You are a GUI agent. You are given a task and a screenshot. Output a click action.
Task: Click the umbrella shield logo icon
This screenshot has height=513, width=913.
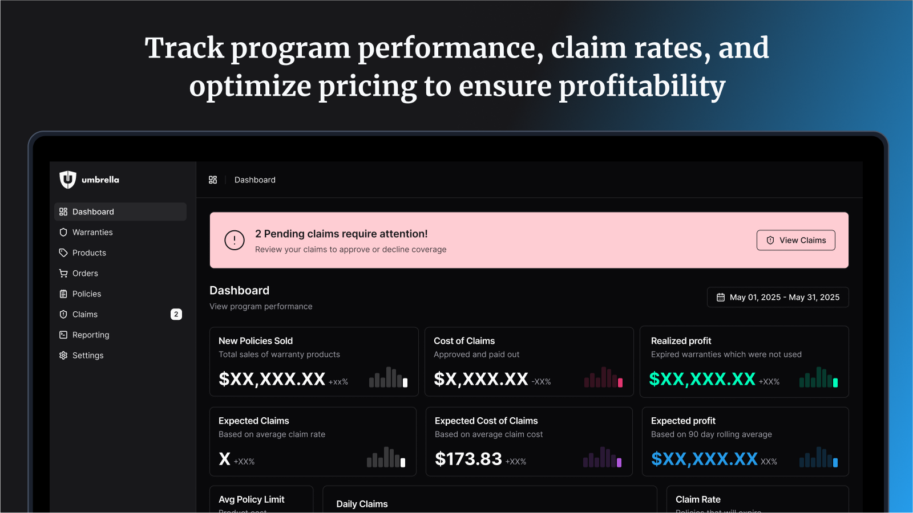pyautogui.click(x=68, y=180)
